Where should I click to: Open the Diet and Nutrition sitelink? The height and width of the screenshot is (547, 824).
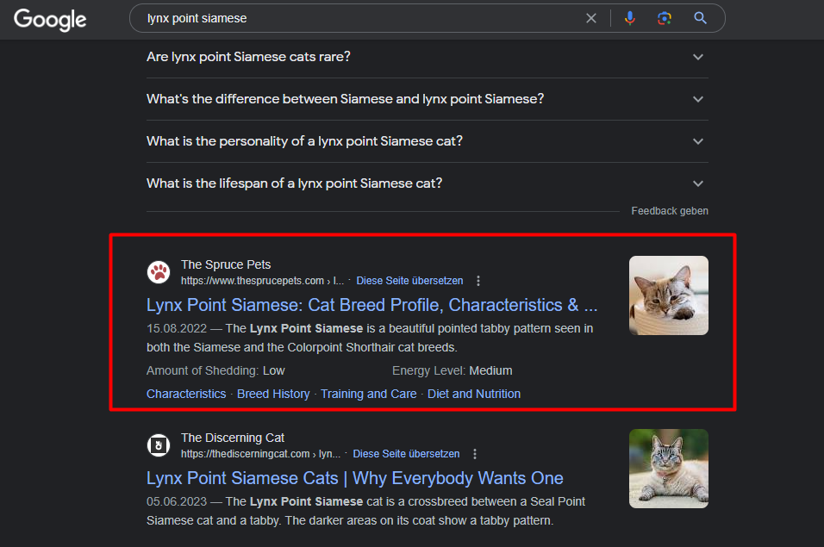[474, 394]
